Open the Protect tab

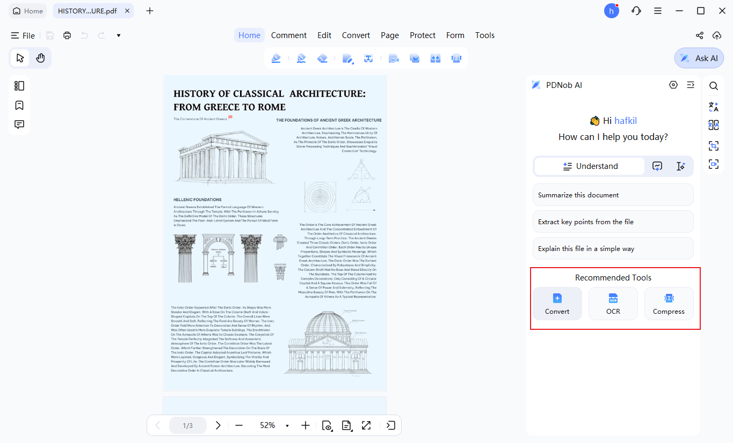pos(423,35)
